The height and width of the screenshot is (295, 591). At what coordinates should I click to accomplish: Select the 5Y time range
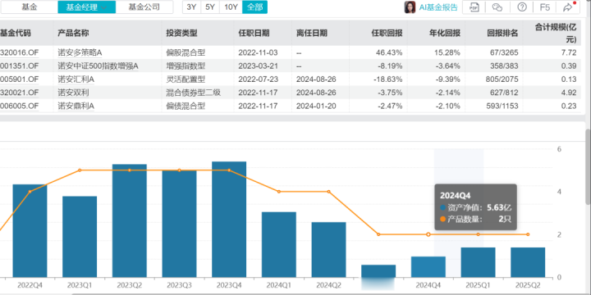click(x=210, y=7)
